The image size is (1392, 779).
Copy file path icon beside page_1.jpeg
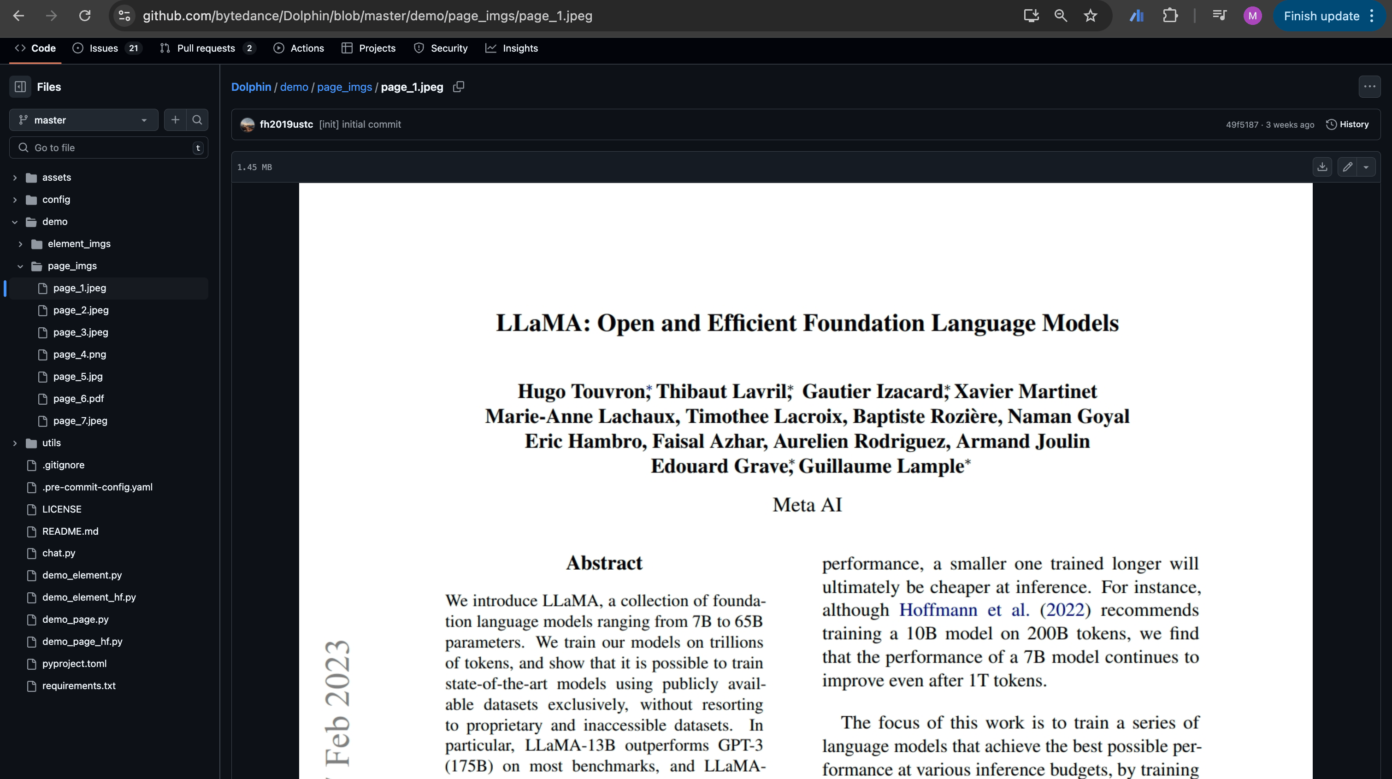459,87
